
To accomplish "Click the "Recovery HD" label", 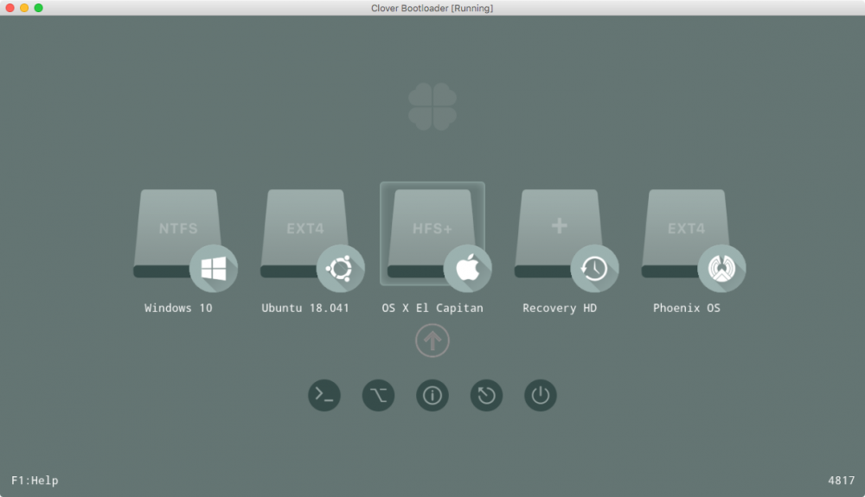I will 560,308.
